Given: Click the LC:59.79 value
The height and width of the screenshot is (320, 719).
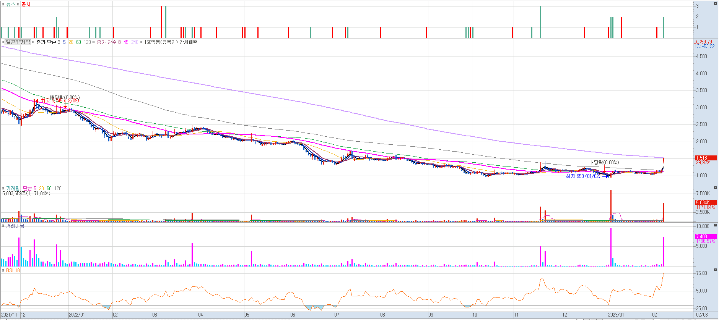Looking at the screenshot, I should coord(703,42).
